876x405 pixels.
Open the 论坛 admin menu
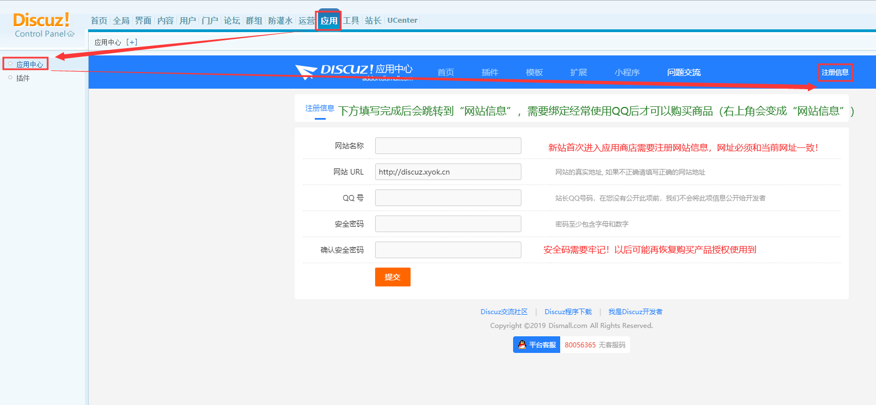click(232, 20)
